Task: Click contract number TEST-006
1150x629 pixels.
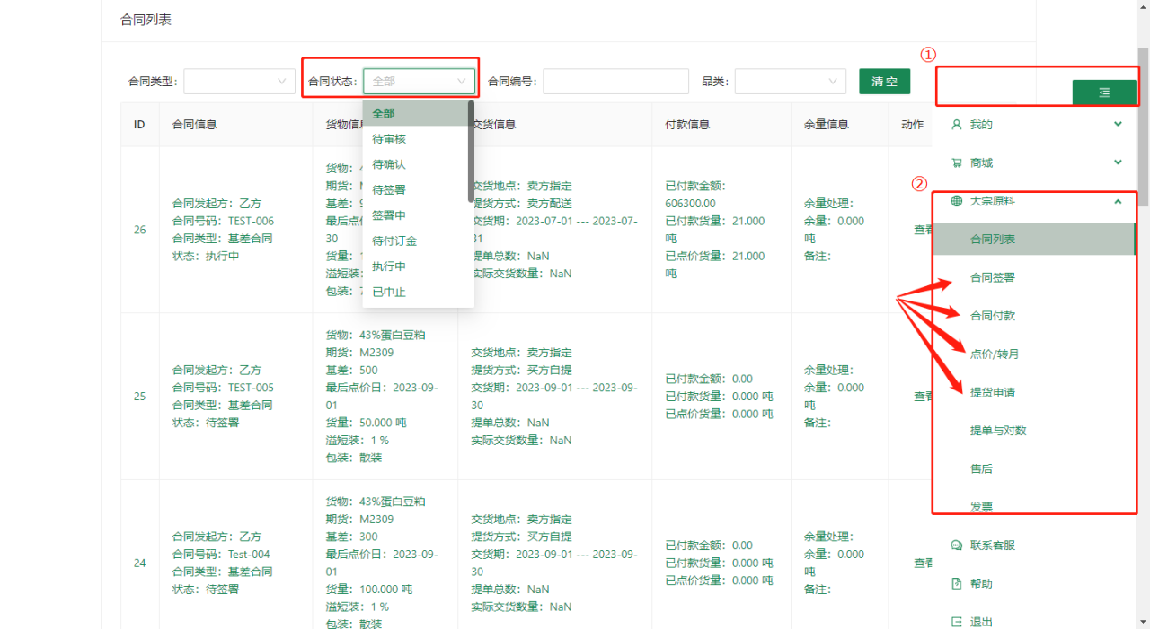Action: (251, 221)
